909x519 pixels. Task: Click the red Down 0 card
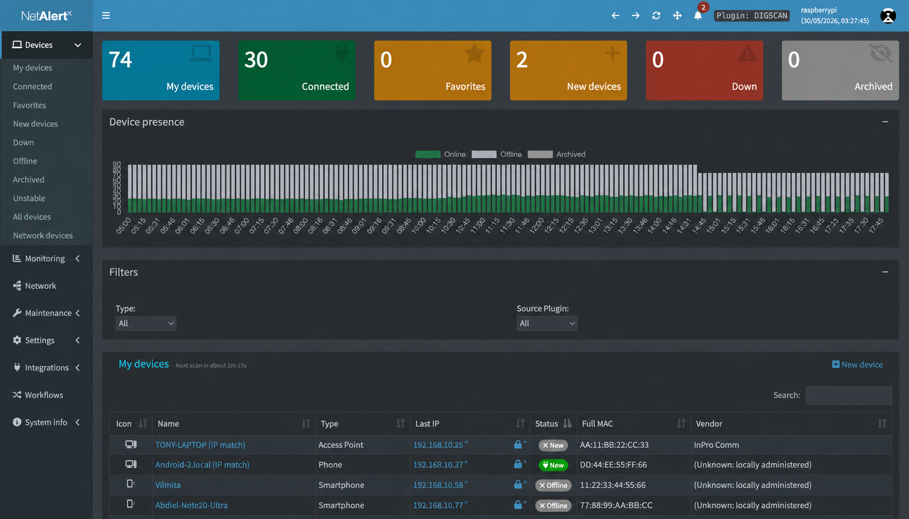(704, 70)
